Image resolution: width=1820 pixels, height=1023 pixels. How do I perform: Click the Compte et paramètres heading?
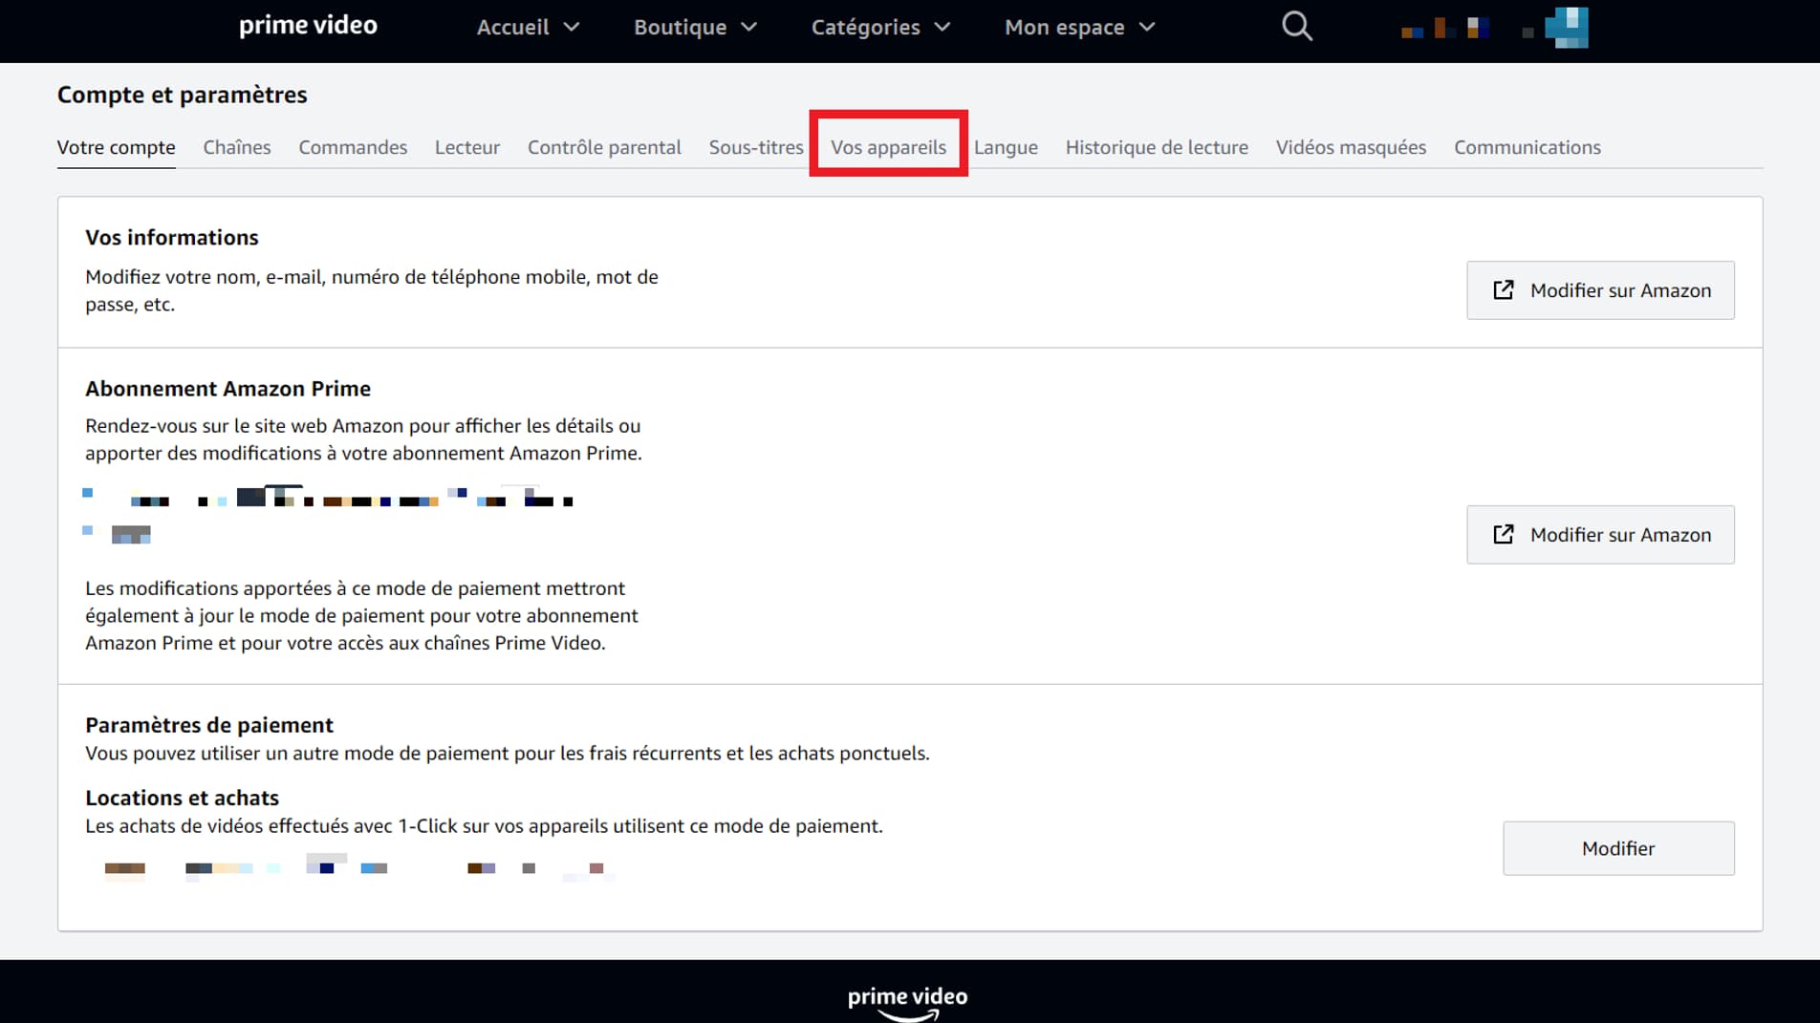182,95
